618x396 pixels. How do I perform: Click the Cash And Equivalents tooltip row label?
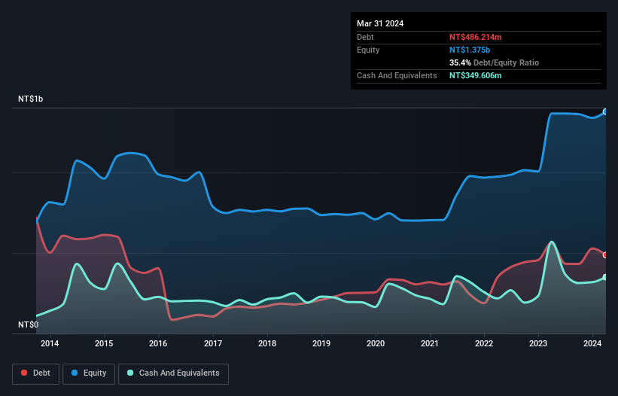pyautogui.click(x=397, y=76)
